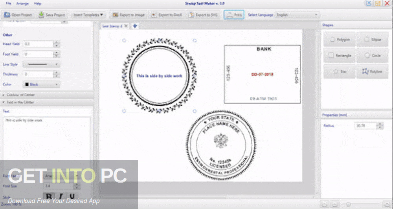Increase Head Yield with the up arrow
The height and width of the screenshot is (209, 393).
(57, 42)
